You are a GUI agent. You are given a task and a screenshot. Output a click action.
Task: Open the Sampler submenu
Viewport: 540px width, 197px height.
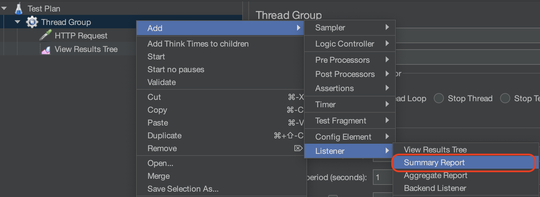pos(350,28)
